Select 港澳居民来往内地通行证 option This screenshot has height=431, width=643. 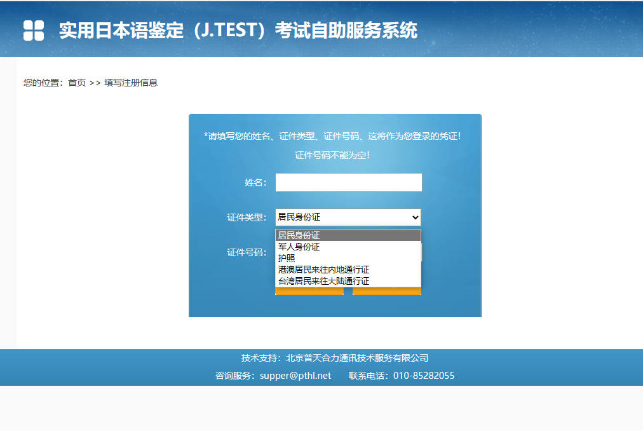[x=348, y=270]
